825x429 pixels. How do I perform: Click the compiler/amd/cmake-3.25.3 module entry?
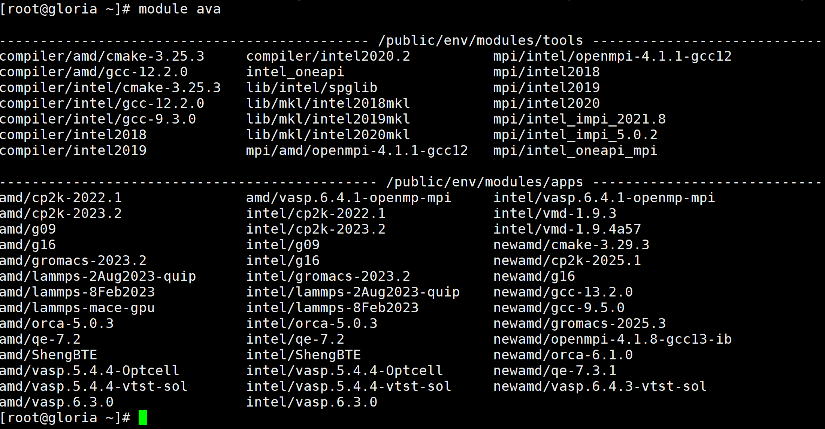point(102,56)
